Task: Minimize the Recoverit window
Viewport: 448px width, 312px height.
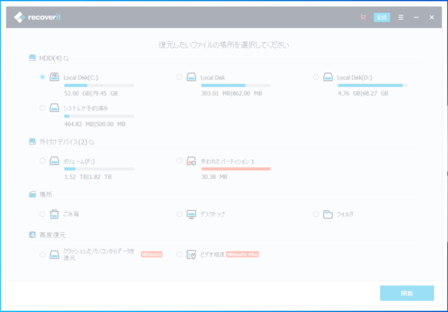Action: tap(416, 17)
